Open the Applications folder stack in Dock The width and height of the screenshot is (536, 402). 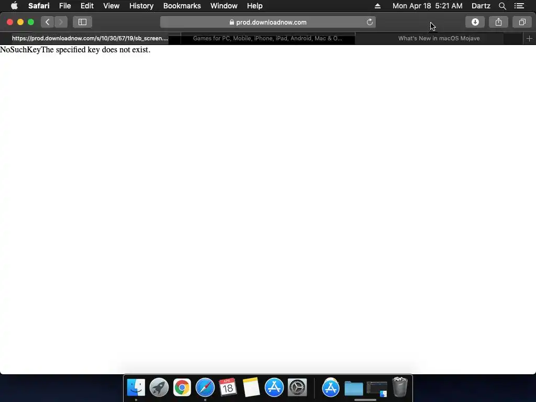(x=331, y=388)
